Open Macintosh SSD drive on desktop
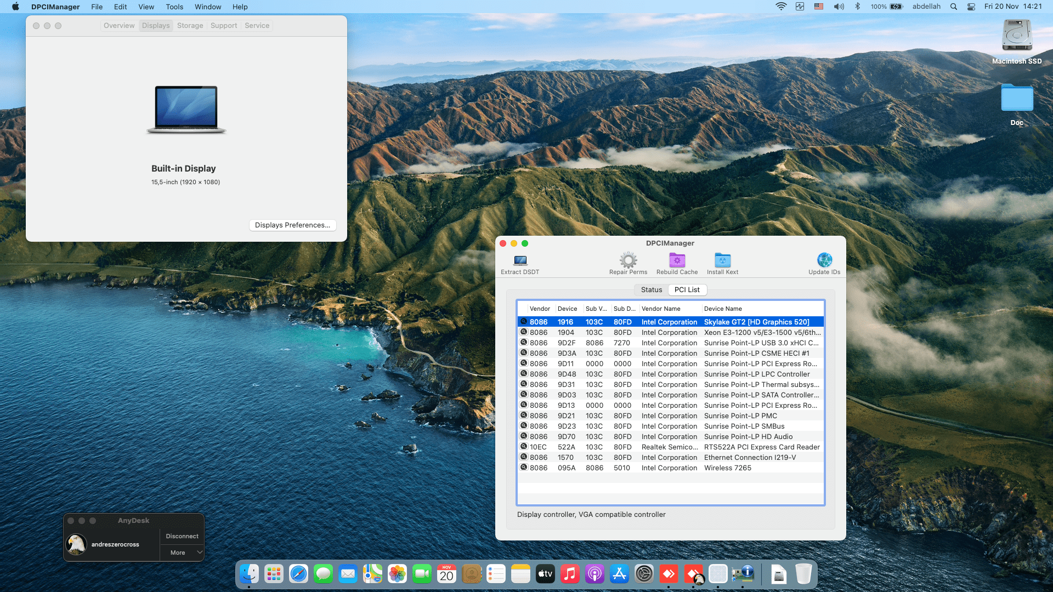 (1017, 36)
